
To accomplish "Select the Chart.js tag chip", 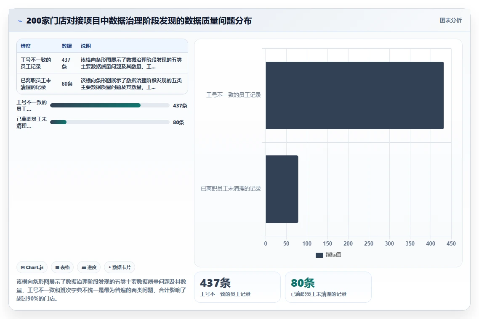I will pyautogui.click(x=32, y=267).
